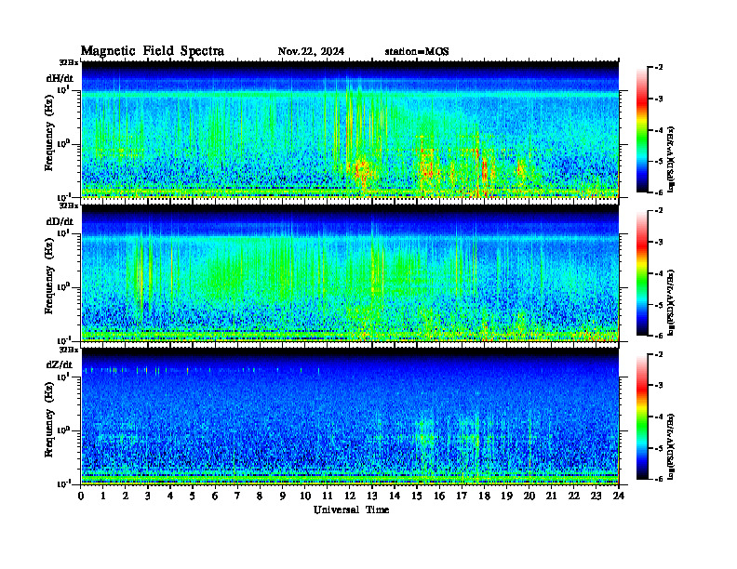Click the "23" hour tick label

596,496
